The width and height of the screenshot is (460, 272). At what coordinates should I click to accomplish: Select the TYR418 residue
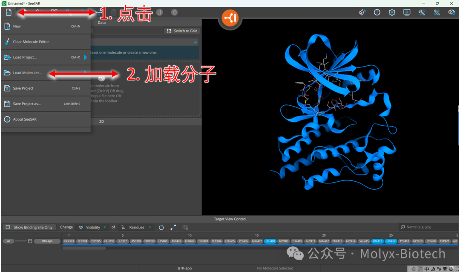(x=404, y=241)
